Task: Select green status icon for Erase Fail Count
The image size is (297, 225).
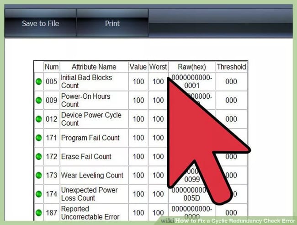Action: click(39, 156)
